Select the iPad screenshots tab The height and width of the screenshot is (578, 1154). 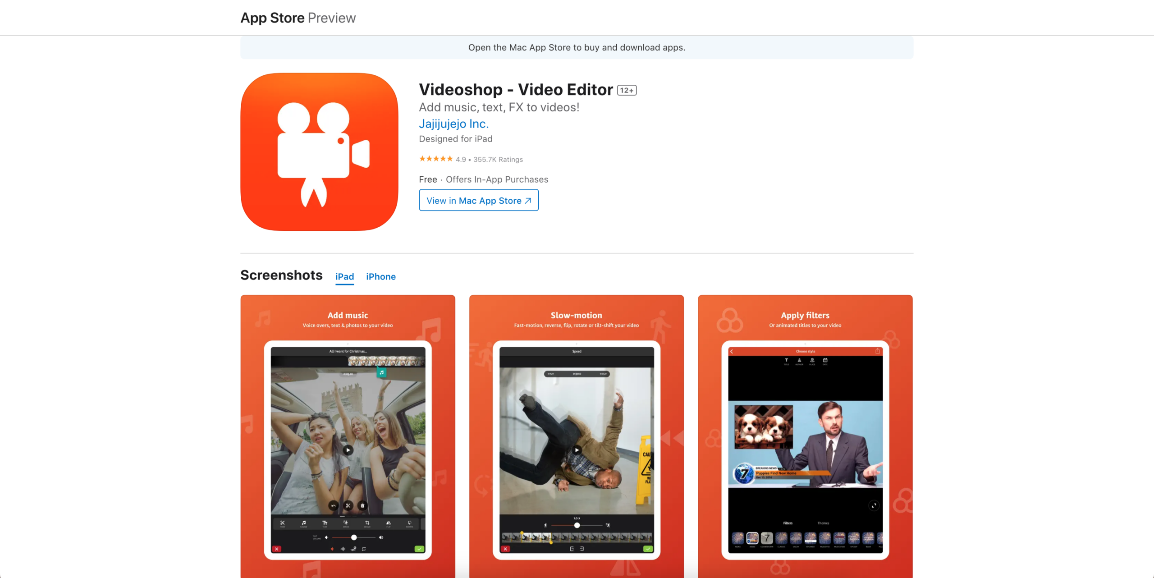[x=344, y=276]
